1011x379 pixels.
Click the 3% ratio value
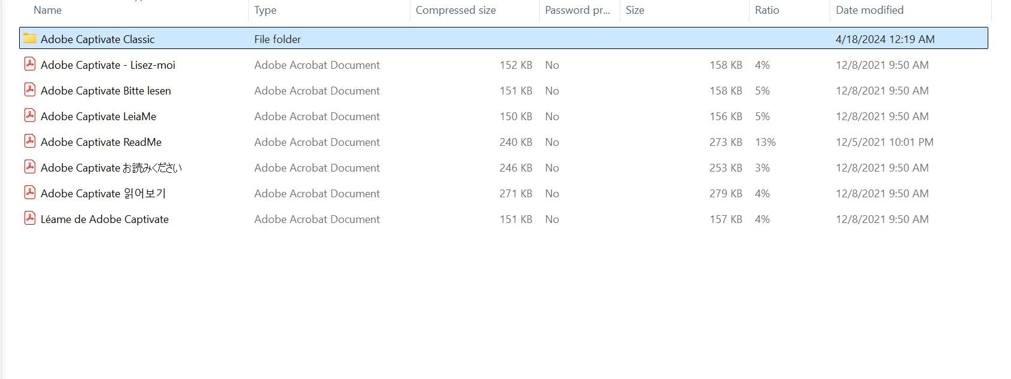[x=762, y=167]
